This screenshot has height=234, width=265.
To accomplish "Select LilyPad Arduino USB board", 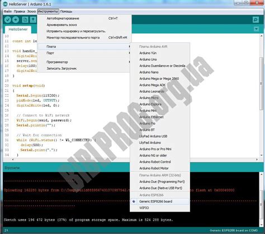I will click(x=160, y=136).
